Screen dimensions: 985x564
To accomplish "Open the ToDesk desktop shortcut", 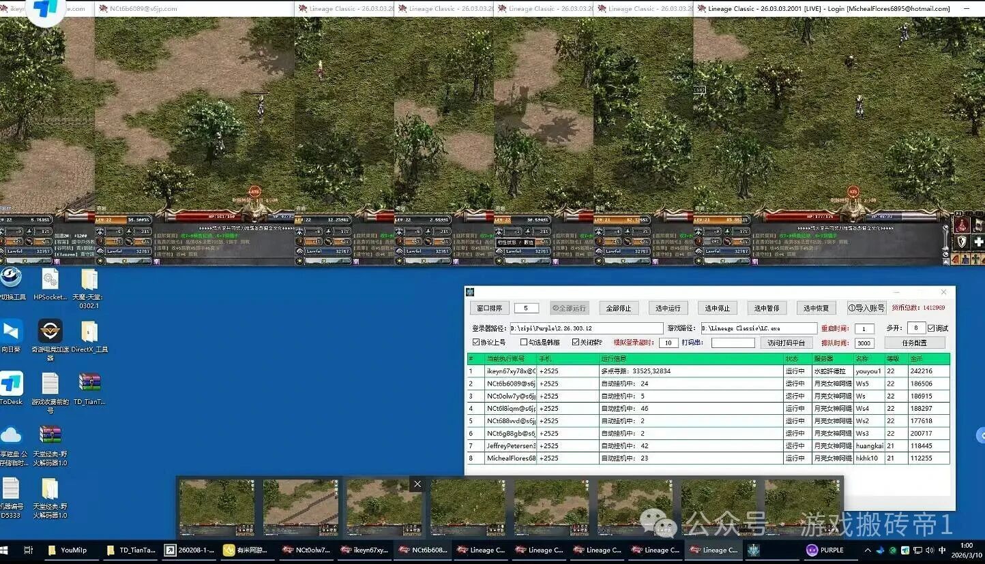I will [x=12, y=384].
